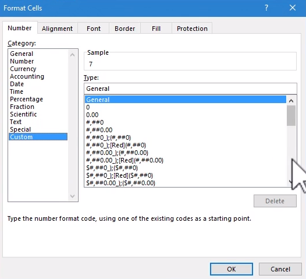
Task: Go to the Border tab
Action: click(125, 29)
